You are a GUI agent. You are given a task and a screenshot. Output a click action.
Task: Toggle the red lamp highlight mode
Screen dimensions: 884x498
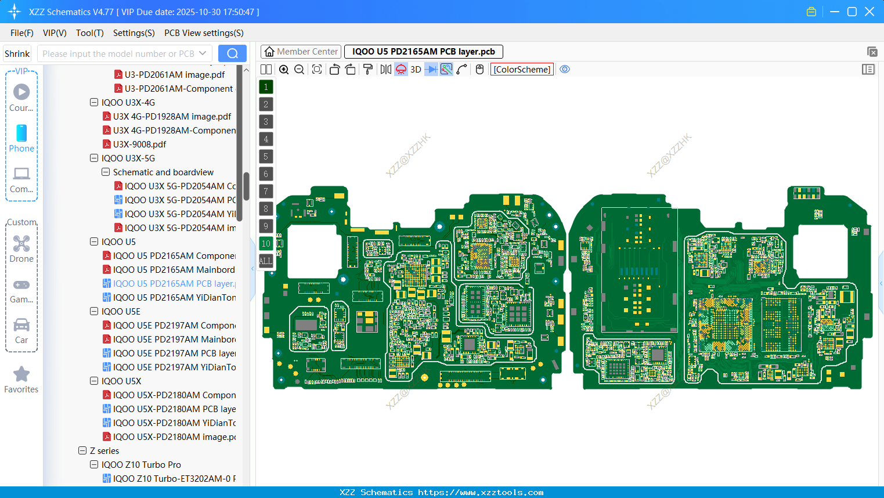400,69
